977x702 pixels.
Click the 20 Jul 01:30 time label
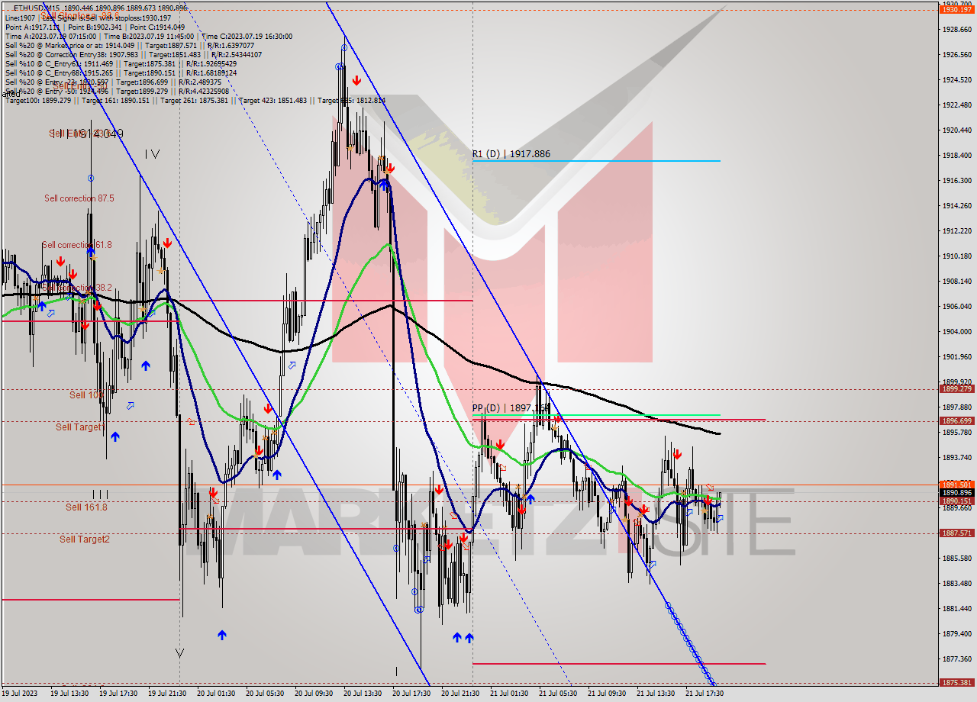tap(216, 694)
